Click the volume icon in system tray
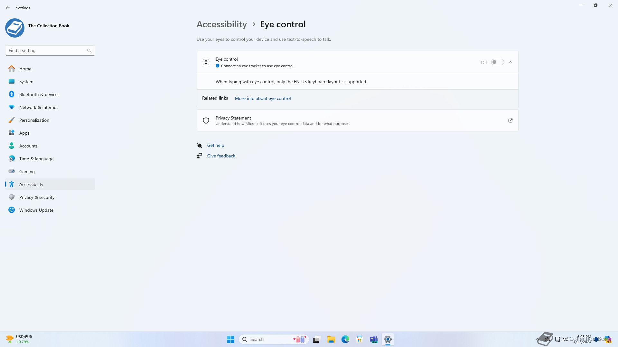The width and height of the screenshot is (618, 347). [x=565, y=339]
